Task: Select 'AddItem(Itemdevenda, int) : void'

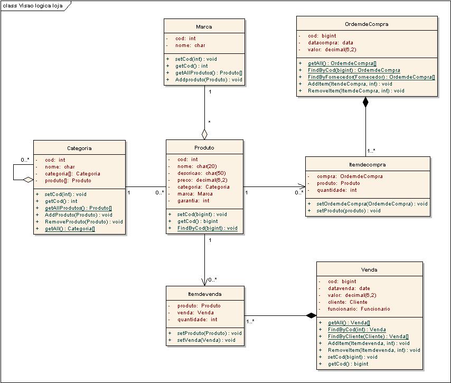Action: click(x=369, y=343)
